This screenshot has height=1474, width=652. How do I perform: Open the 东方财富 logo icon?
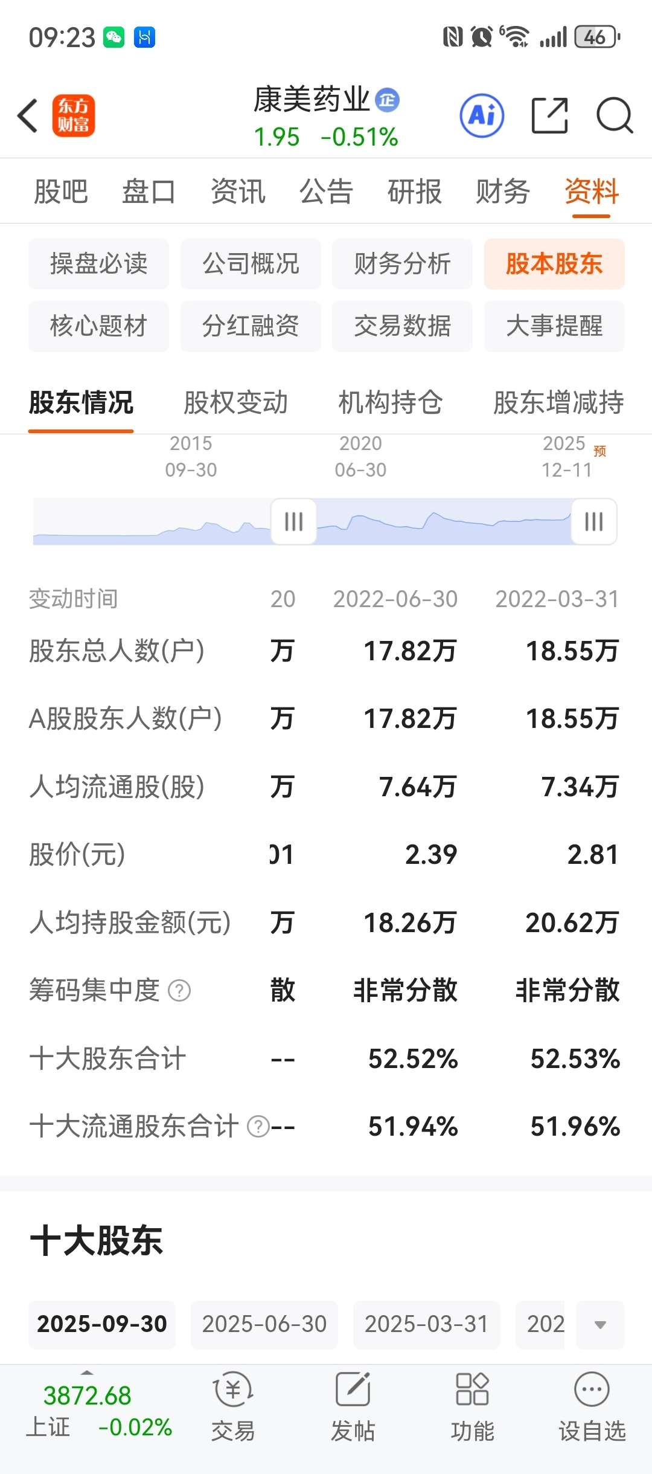[x=74, y=115]
